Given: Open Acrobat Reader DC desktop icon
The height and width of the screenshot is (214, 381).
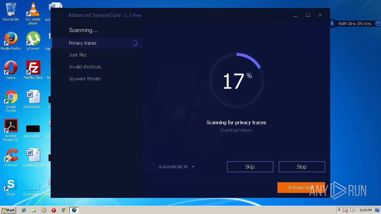Looking at the screenshot, I should tap(11, 130).
